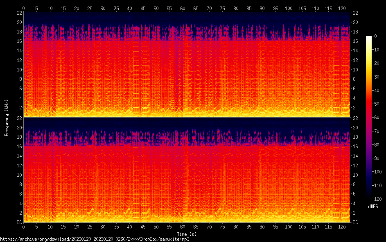Viewport: 386px width, 242px height.
Task: Click the 85 second mark on the top time axis
Action: (x=249, y=8)
